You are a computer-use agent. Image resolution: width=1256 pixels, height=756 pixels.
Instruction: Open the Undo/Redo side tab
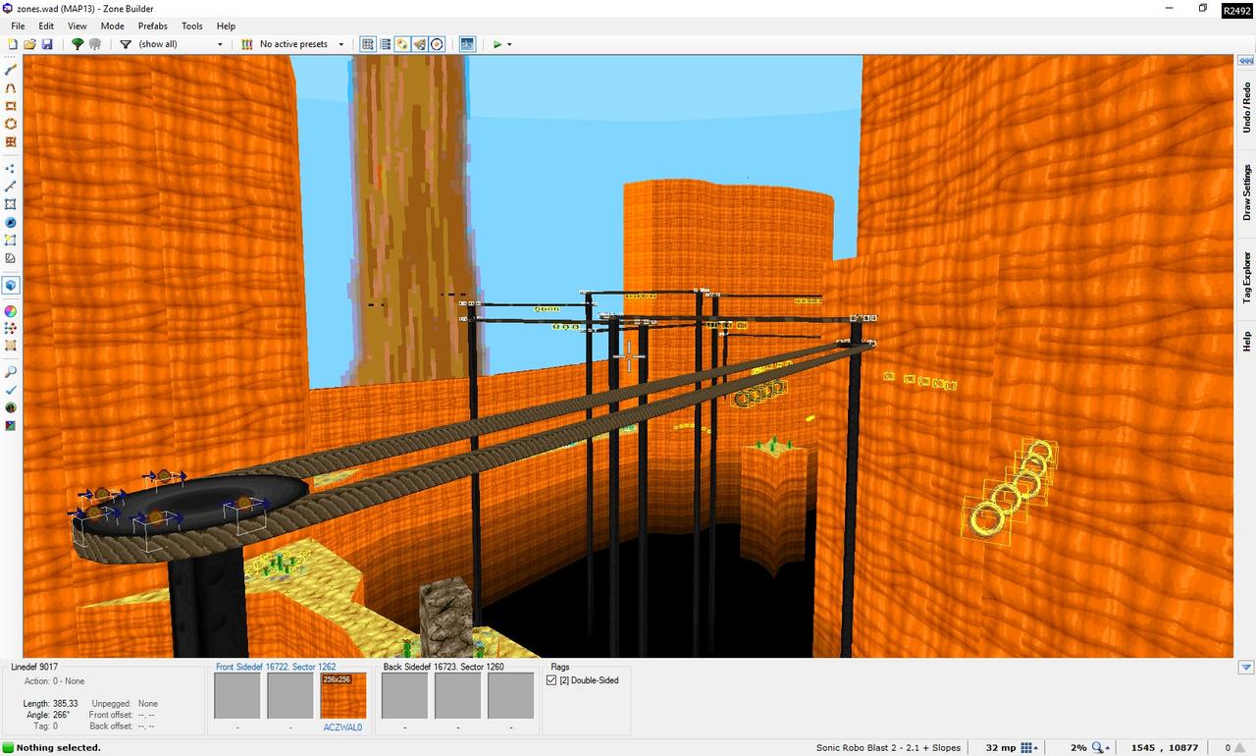[x=1246, y=107]
